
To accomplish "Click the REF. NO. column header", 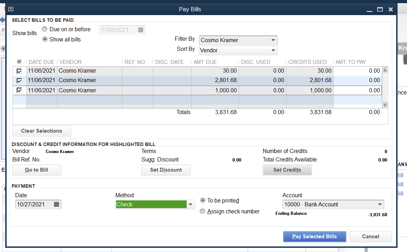I will click(x=135, y=62).
